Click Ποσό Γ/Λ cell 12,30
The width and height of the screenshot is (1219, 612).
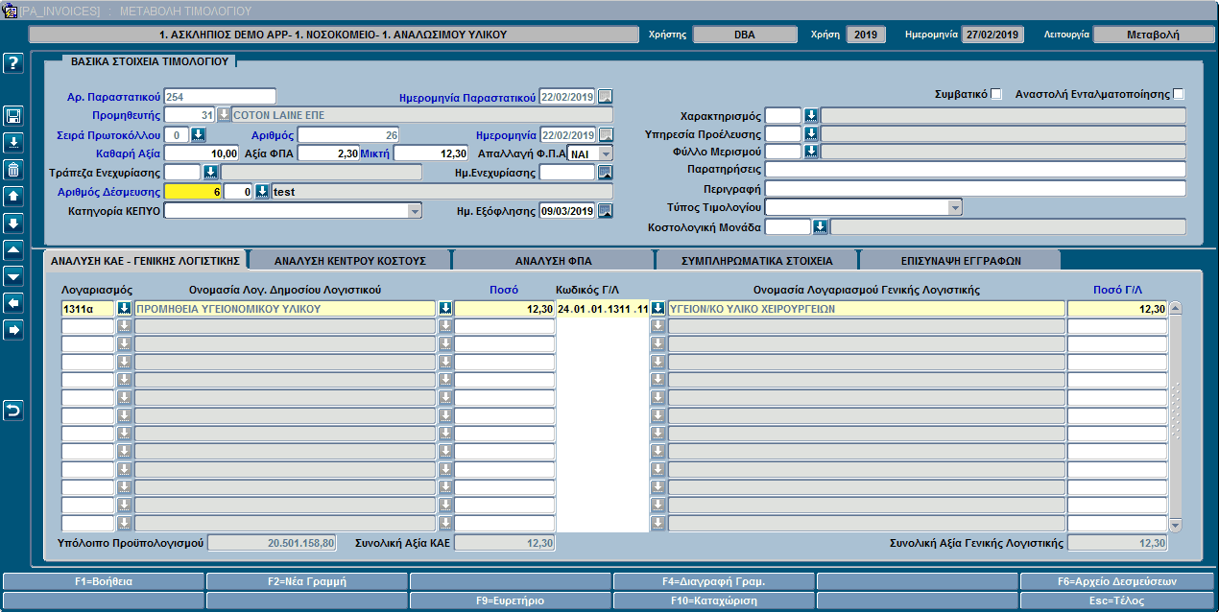click(1117, 309)
